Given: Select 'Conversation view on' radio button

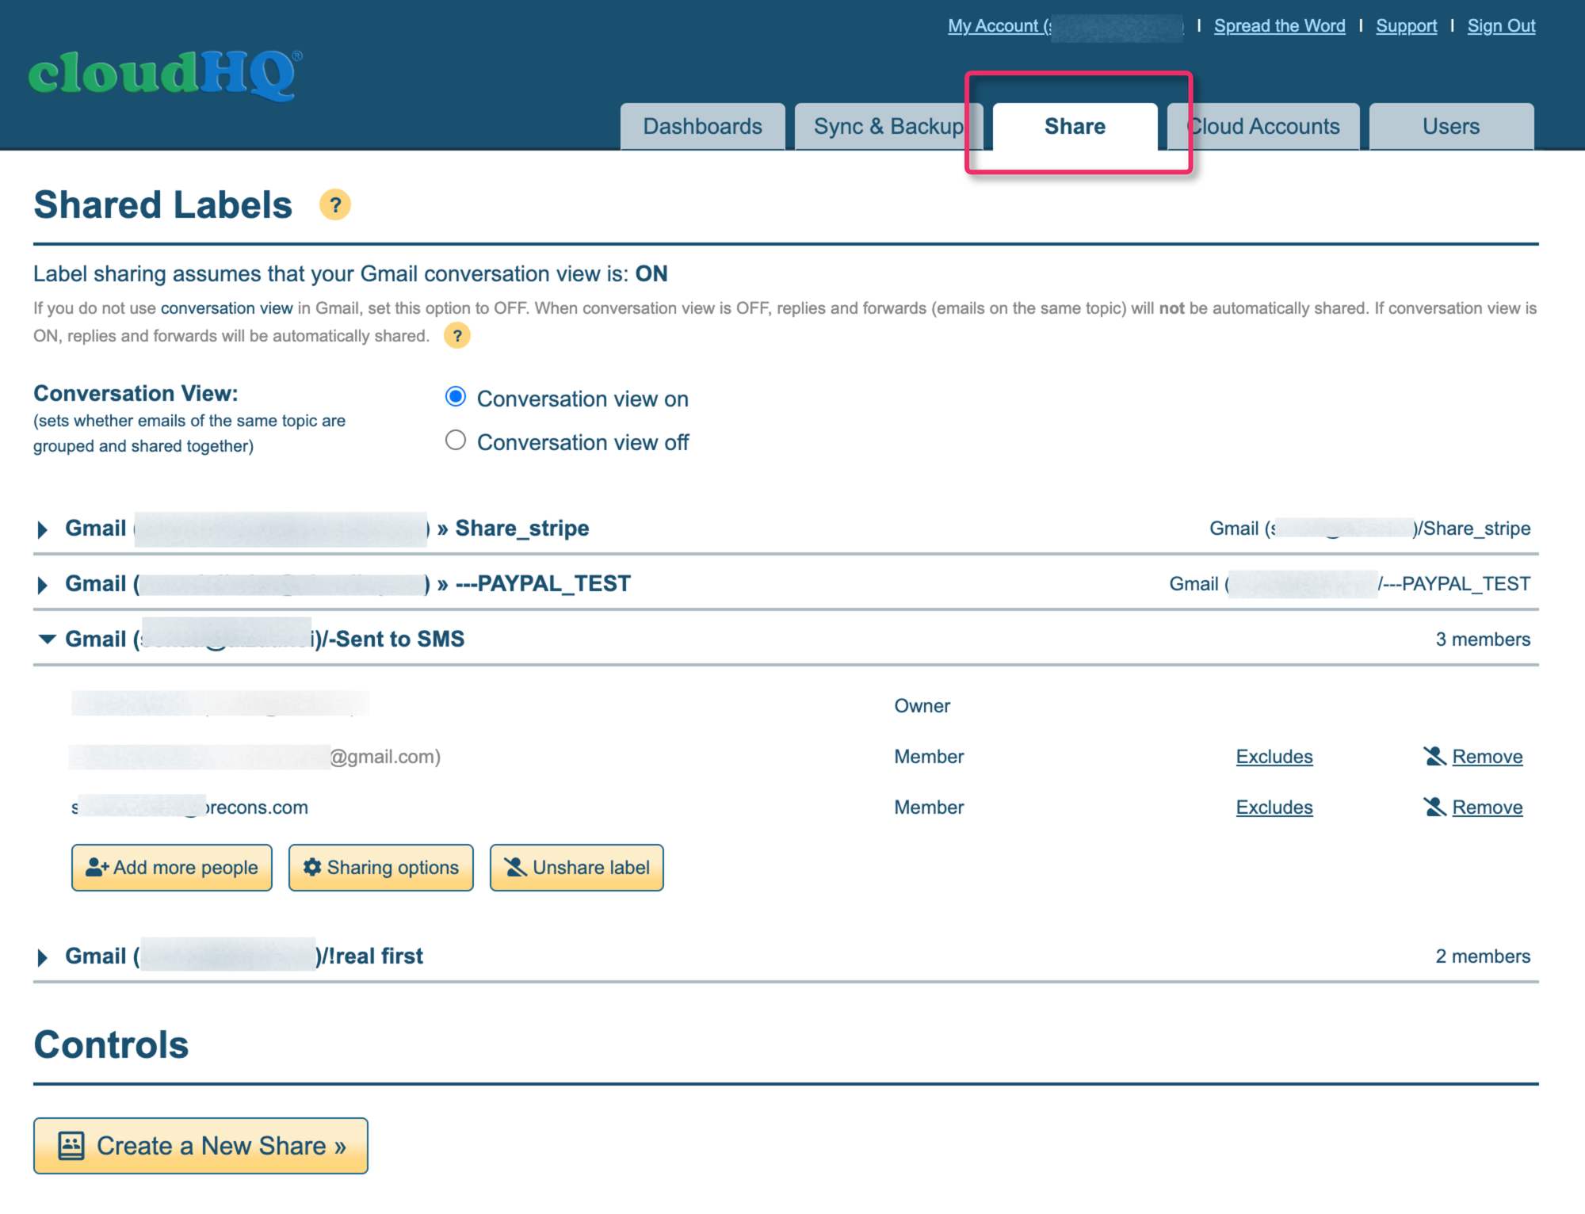Looking at the screenshot, I should 456,396.
